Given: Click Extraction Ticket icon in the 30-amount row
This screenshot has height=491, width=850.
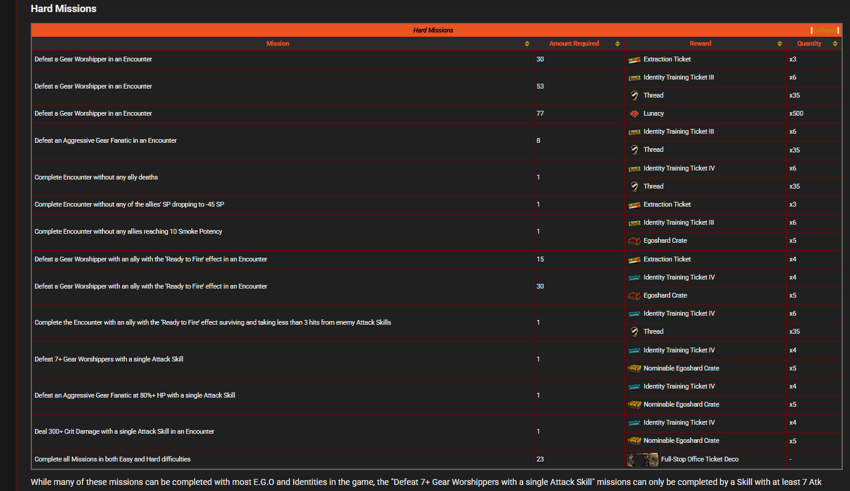Looking at the screenshot, I should (634, 60).
